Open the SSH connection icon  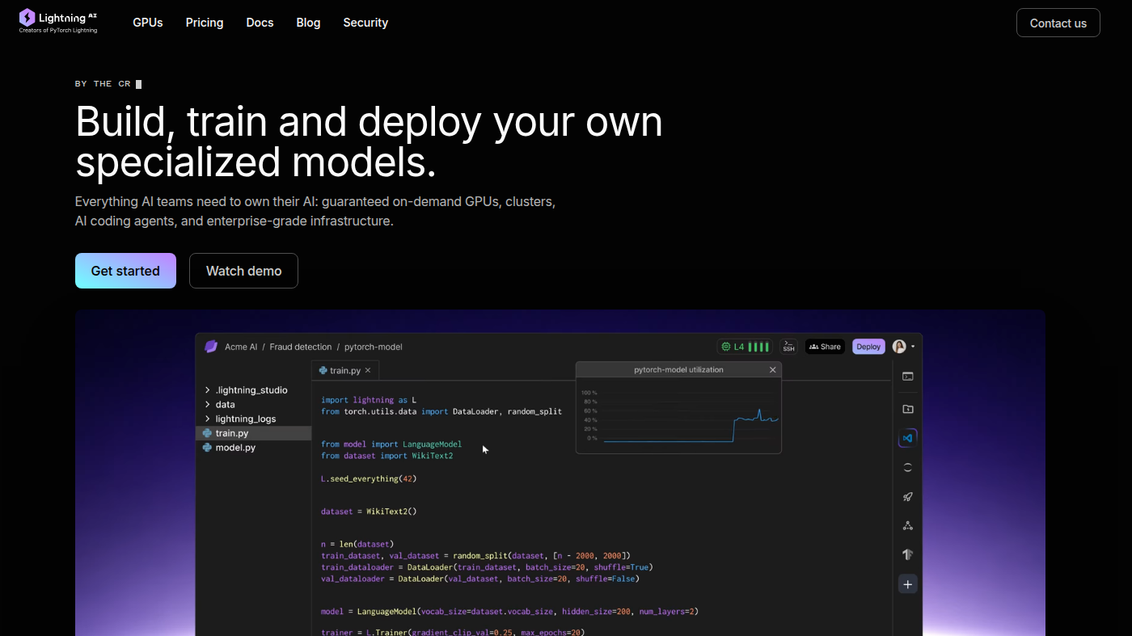(788, 347)
